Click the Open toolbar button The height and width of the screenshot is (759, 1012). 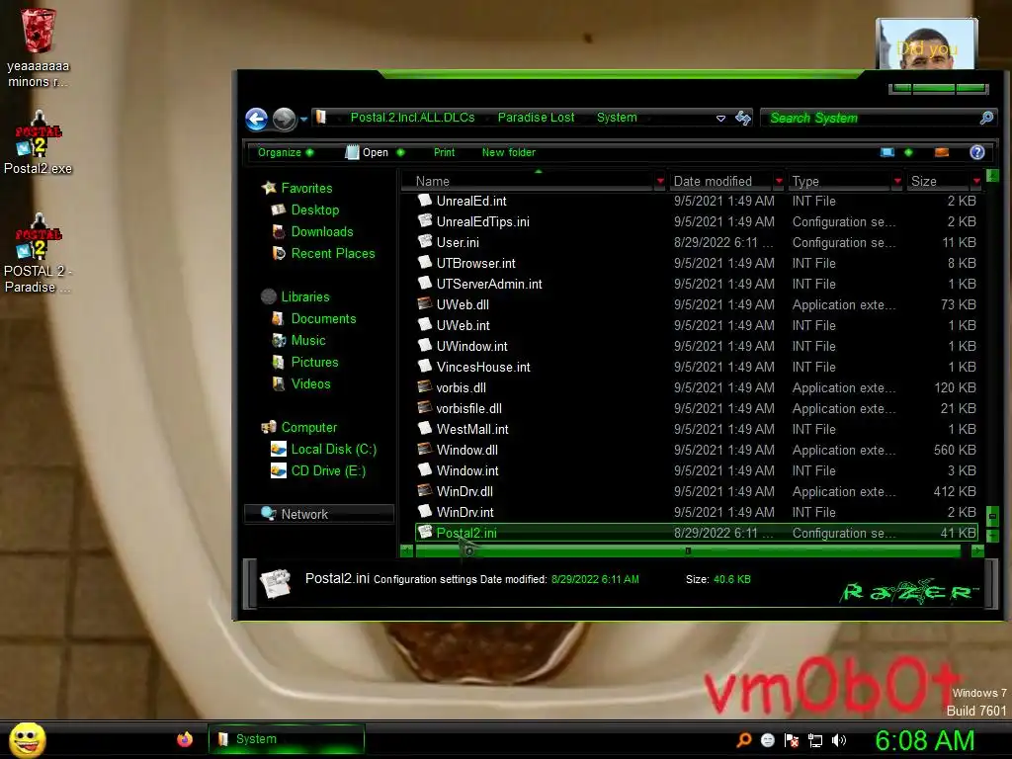point(368,153)
